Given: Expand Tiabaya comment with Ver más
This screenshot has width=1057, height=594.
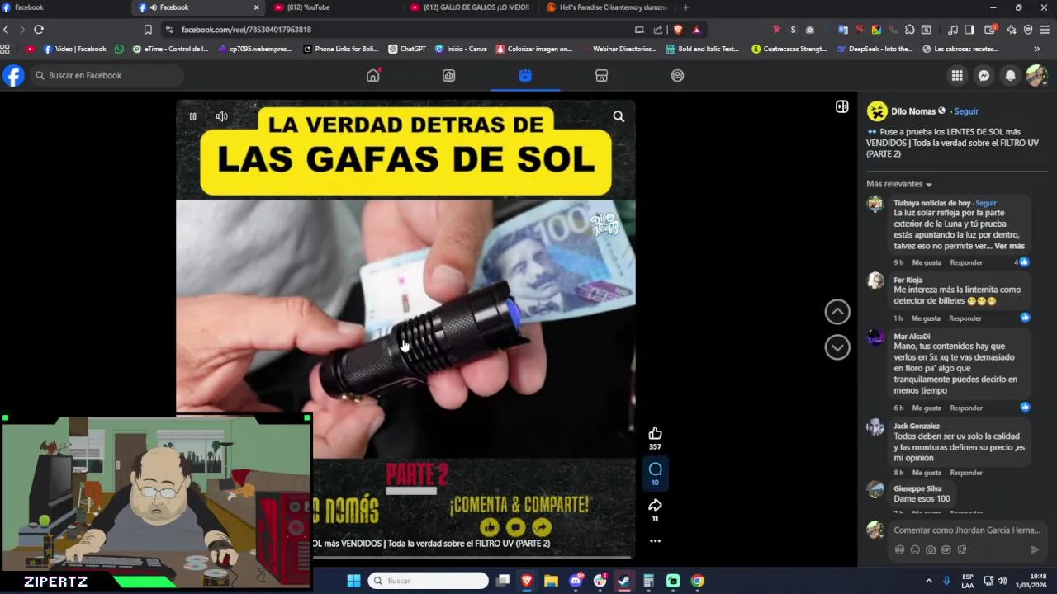Looking at the screenshot, I should click(x=1009, y=246).
